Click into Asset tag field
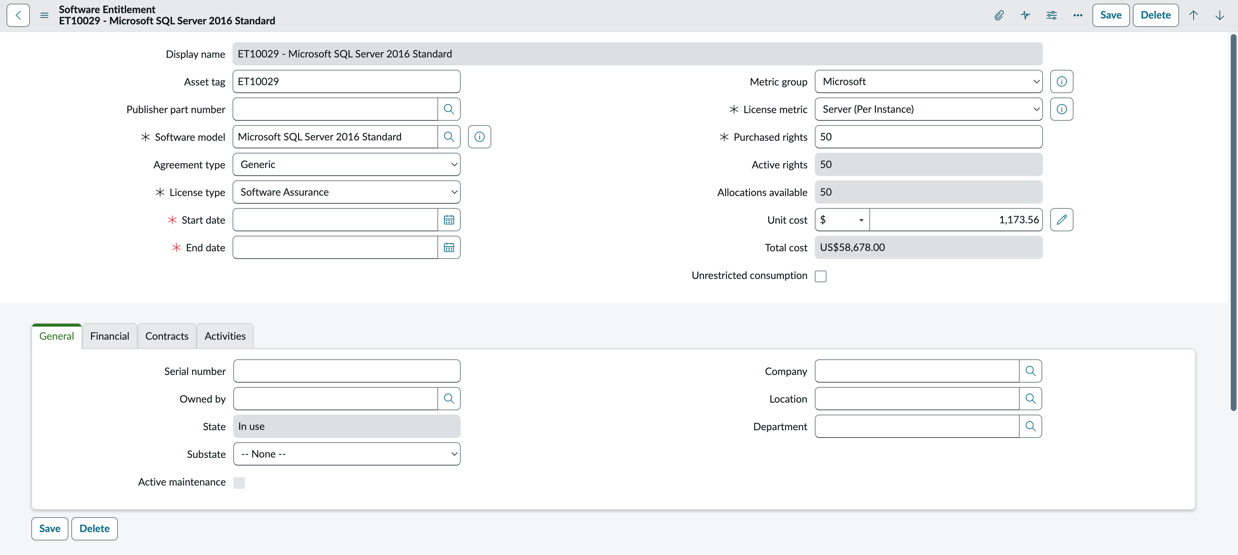The image size is (1238, 555). coord(346,82)
